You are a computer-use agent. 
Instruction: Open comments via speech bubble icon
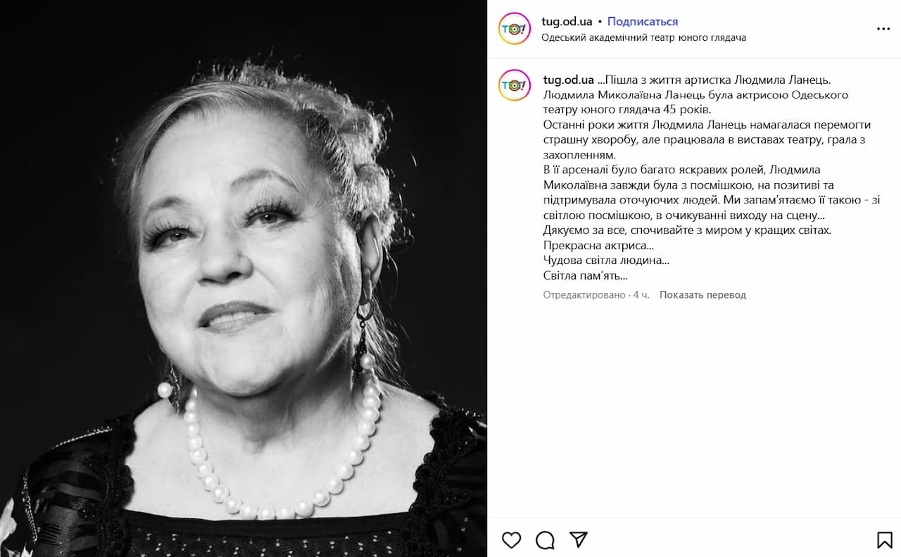tap(545, 540)
